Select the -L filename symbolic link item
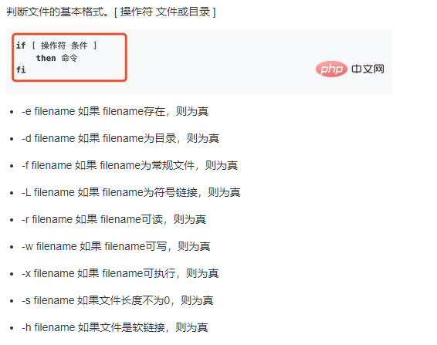 tap(131, 192)
